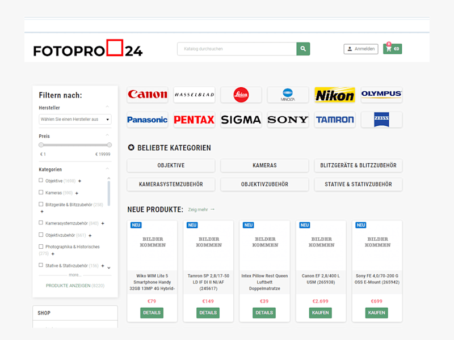Select the Sigma brand logo
Screen dimensions: 454x340
[x=241, y=120]
